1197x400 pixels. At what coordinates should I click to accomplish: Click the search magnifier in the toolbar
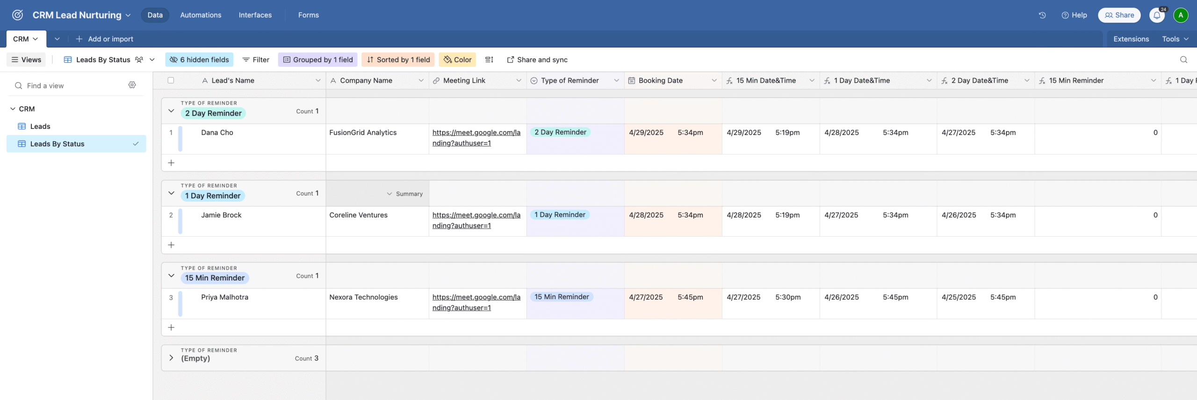pyautogui.click(x=1183, y=60)
